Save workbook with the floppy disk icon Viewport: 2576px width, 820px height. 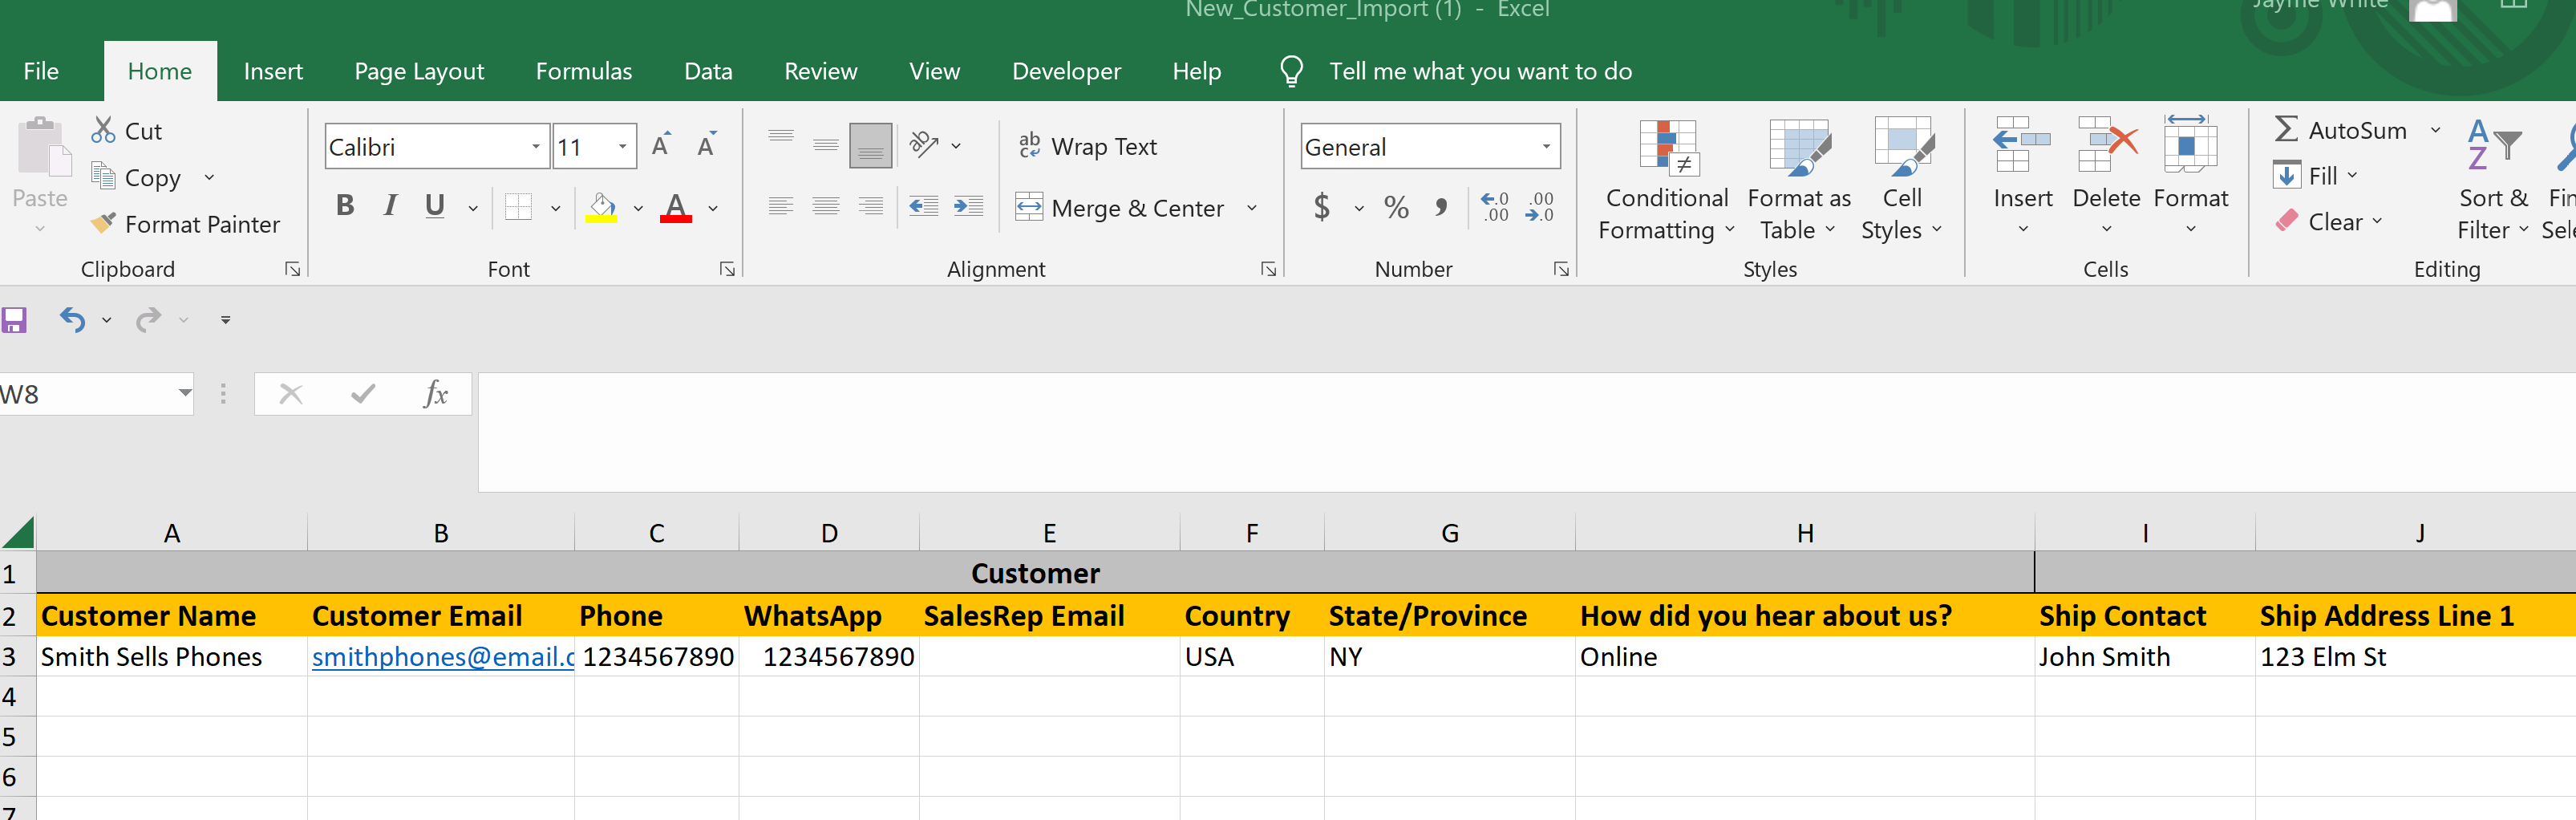14,320
